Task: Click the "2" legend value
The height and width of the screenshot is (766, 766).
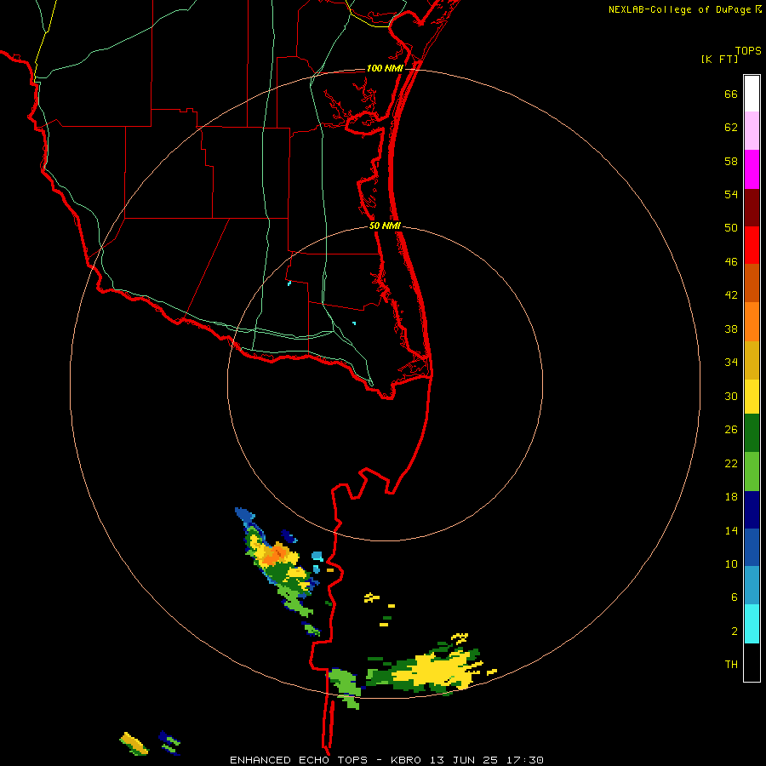Action: [x=735, y=632]
